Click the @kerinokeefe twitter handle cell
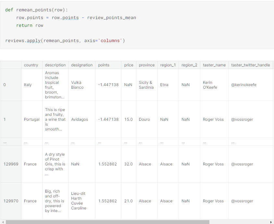 243,85
